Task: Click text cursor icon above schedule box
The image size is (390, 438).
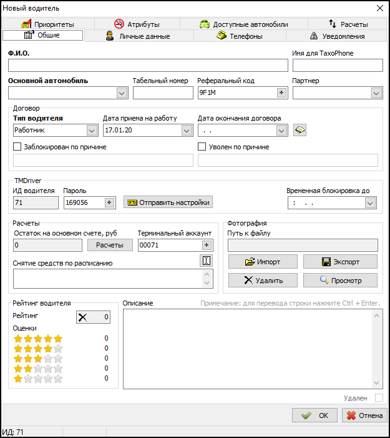Action: (x=206, y=261)
